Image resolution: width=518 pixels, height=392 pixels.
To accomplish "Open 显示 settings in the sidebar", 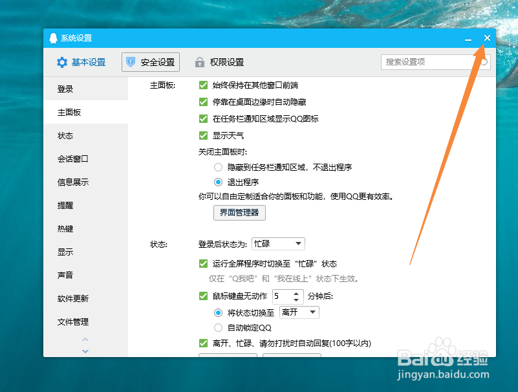I will [85, 252].
